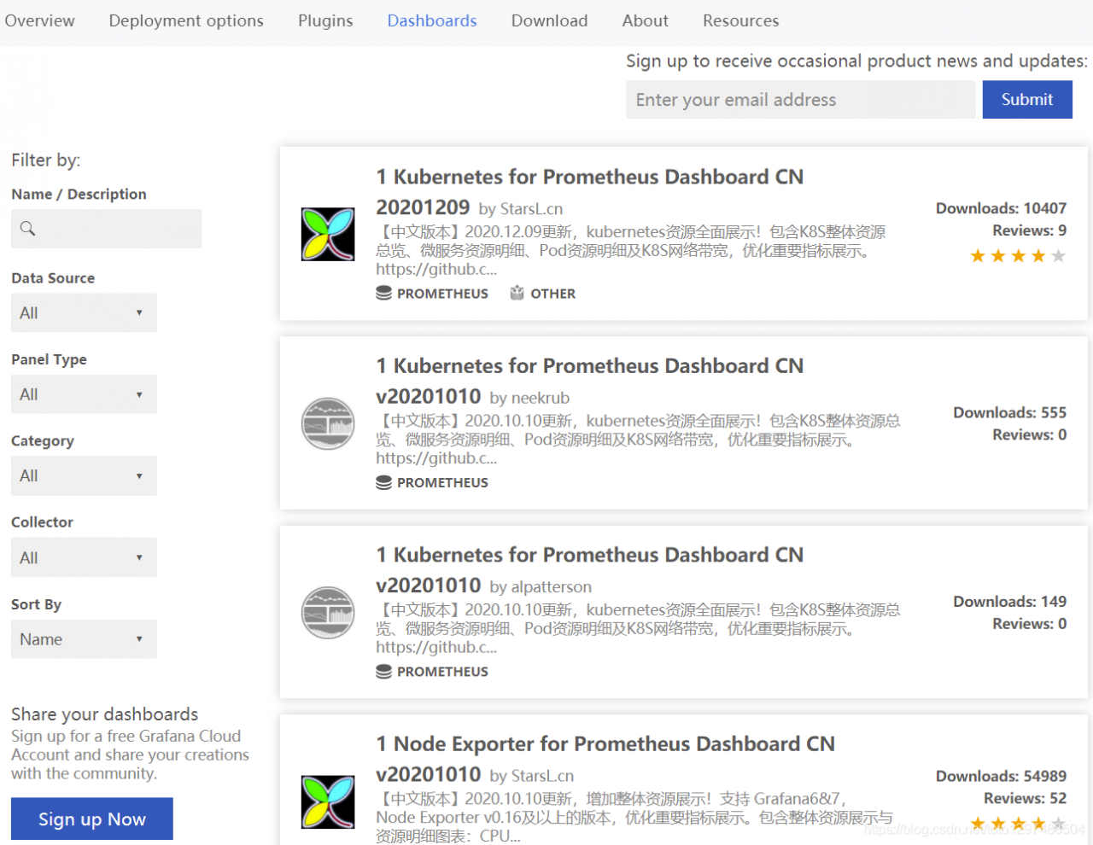This screenshot has width=1093, height=845.
Task: Open the Download page
Action: coord(549,20)
